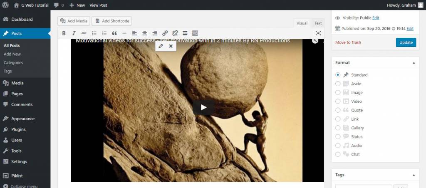Remove link with the unlink icon

[x=175, y=33]
